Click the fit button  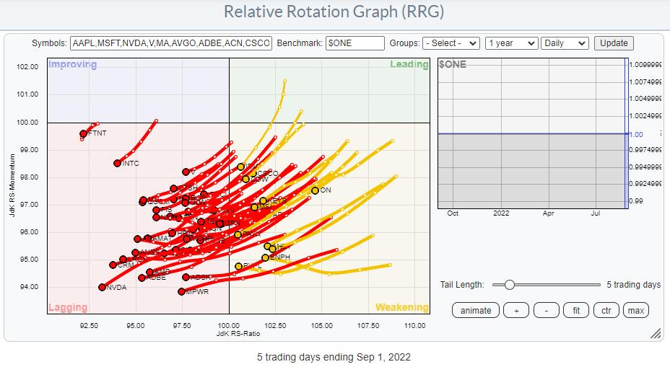coord(575,311)
